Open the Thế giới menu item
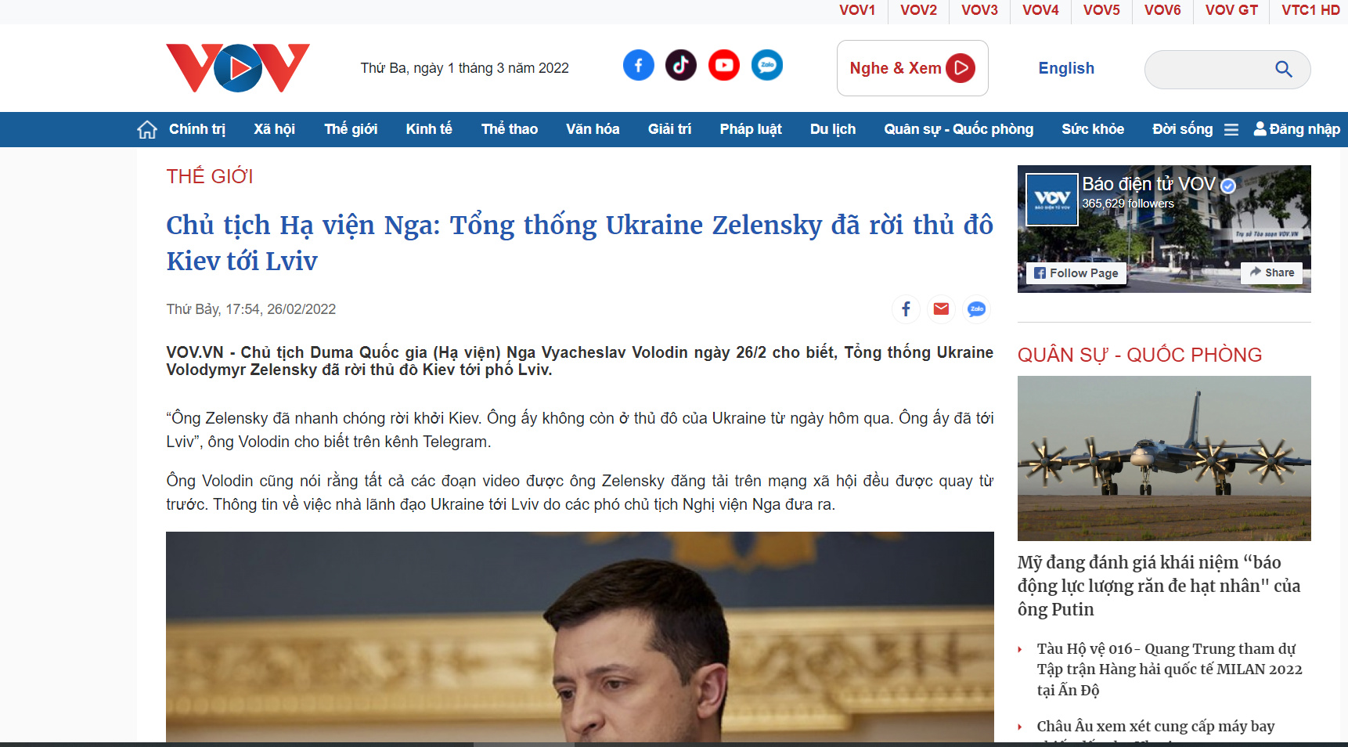Viewport: 1348px width, 747px height. click(x=351, y=129)
